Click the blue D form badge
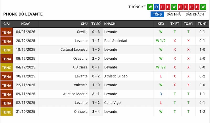 156,7
